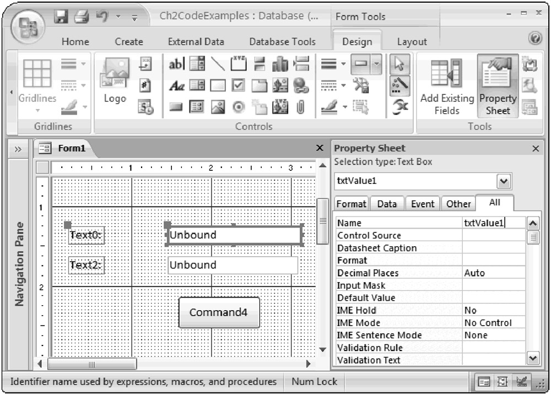Switch to the Event tab in the Property Sheet

(423, 204)
